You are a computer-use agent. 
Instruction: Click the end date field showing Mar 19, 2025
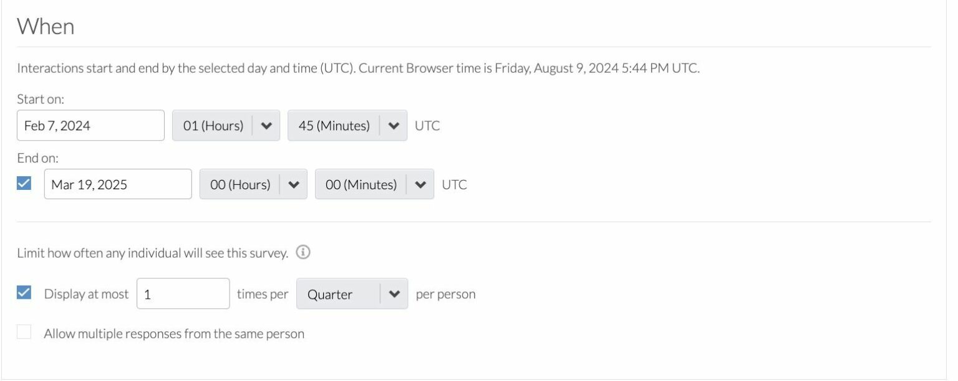[117, 184]
